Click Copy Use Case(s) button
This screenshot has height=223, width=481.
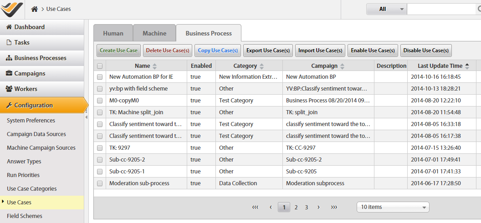tap(218, 51)
